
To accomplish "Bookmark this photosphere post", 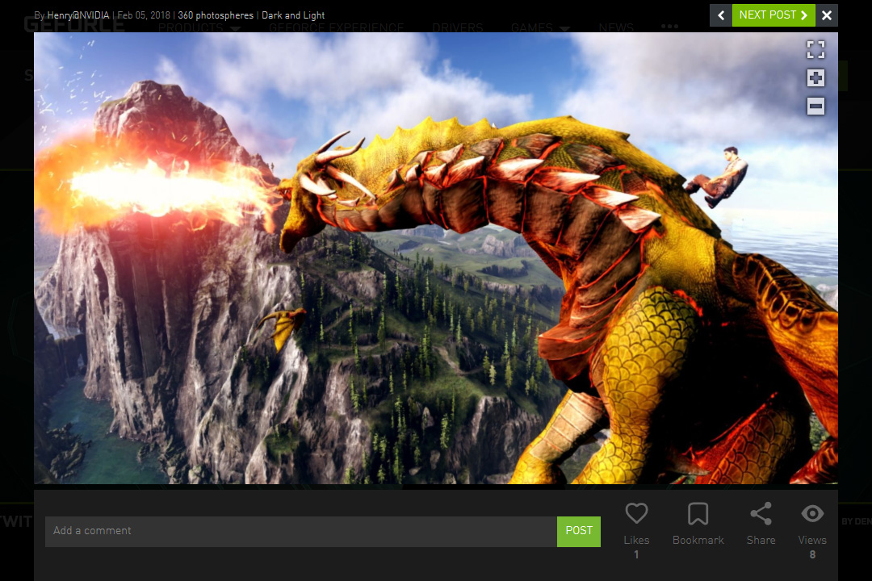I will [698, 514].
